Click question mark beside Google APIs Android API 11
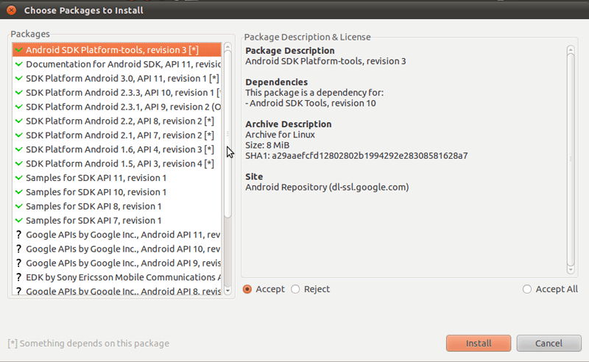The image size is (589, 362). pyautogui.click(x=19, y=235)
